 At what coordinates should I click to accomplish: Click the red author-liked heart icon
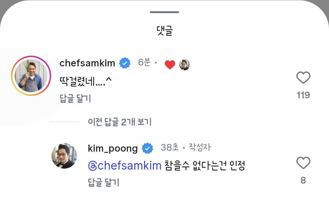[170, 65]
